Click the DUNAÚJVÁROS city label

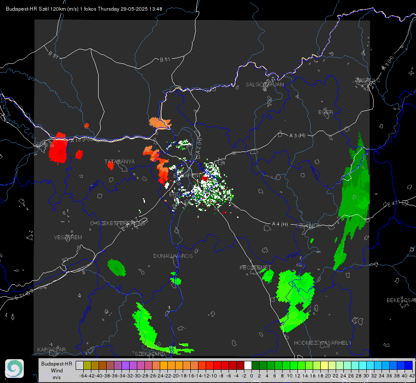tap(173, 256)
